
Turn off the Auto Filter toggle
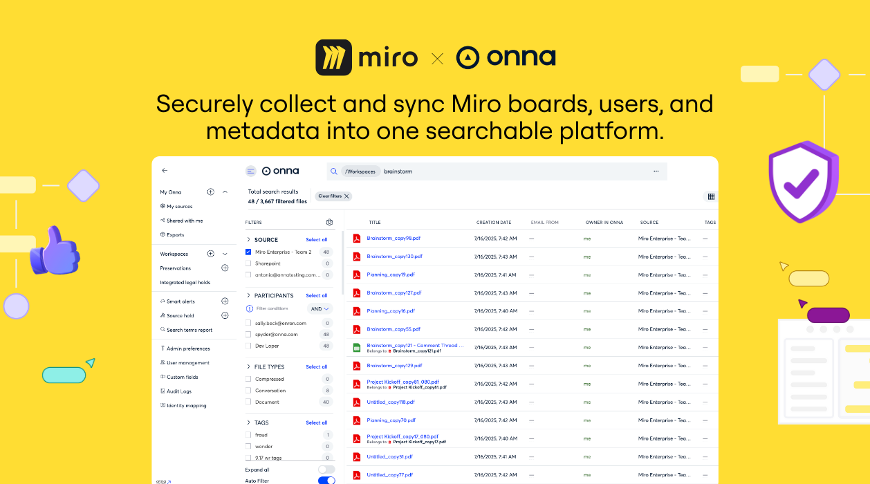point(326,481)
